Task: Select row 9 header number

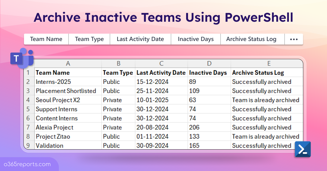Action: (29, 145)
